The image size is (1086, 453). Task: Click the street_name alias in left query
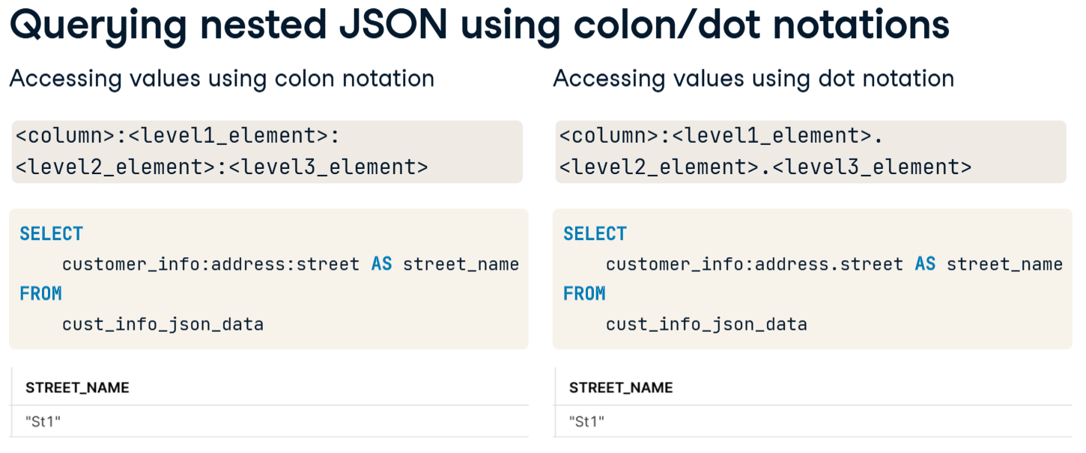461,265
